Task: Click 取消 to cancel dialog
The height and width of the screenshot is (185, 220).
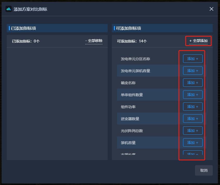Action: click(x=204, y=170)
